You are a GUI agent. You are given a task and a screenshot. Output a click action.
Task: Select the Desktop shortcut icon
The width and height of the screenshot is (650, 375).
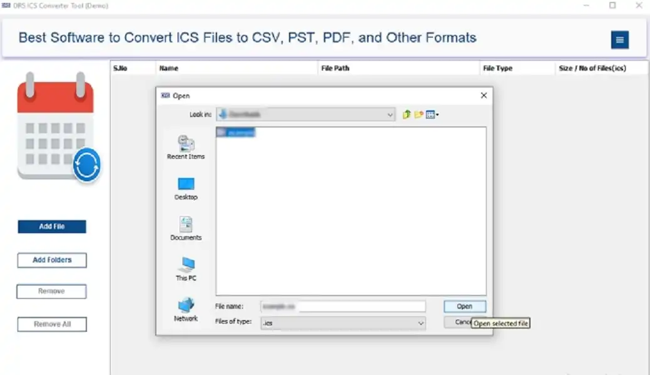point(186,189)
